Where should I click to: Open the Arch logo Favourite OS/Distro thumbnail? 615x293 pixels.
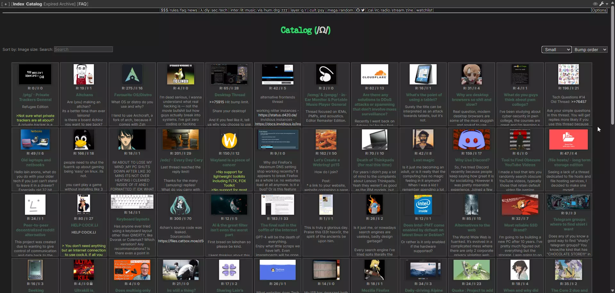(132, 74)
